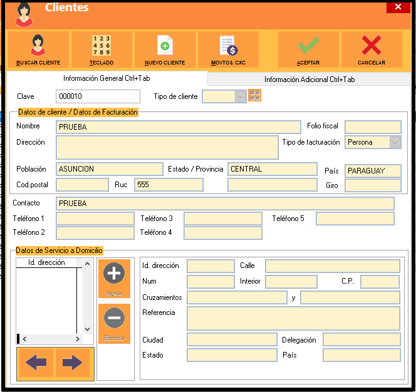416x392 pixels.
Task: Click the Ciudad field
Action: [232, 339]
